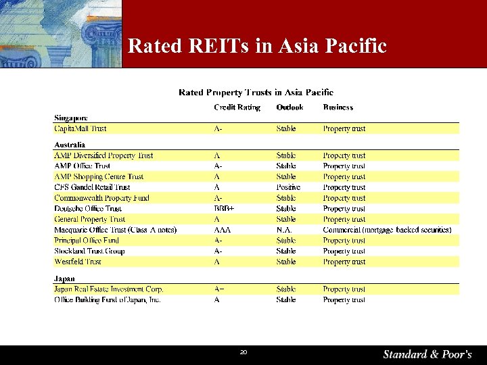The width and height of the screenshot is (487, 365).
Task: Click 'Commercial (mortgage backed securities)' business text
Action: pyautogui.click(x=387, y=230)
